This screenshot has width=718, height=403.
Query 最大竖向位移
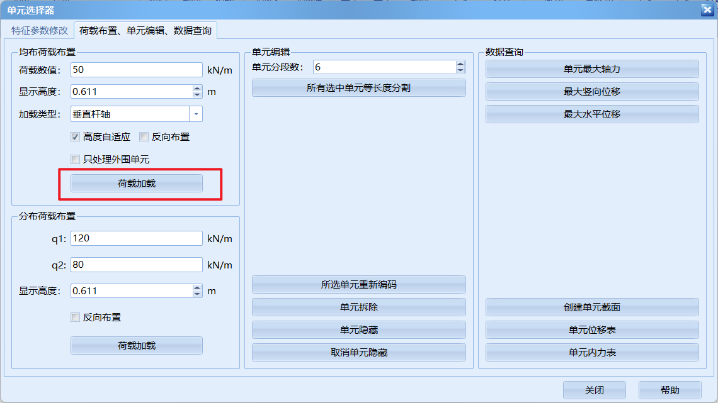[592, 92]
